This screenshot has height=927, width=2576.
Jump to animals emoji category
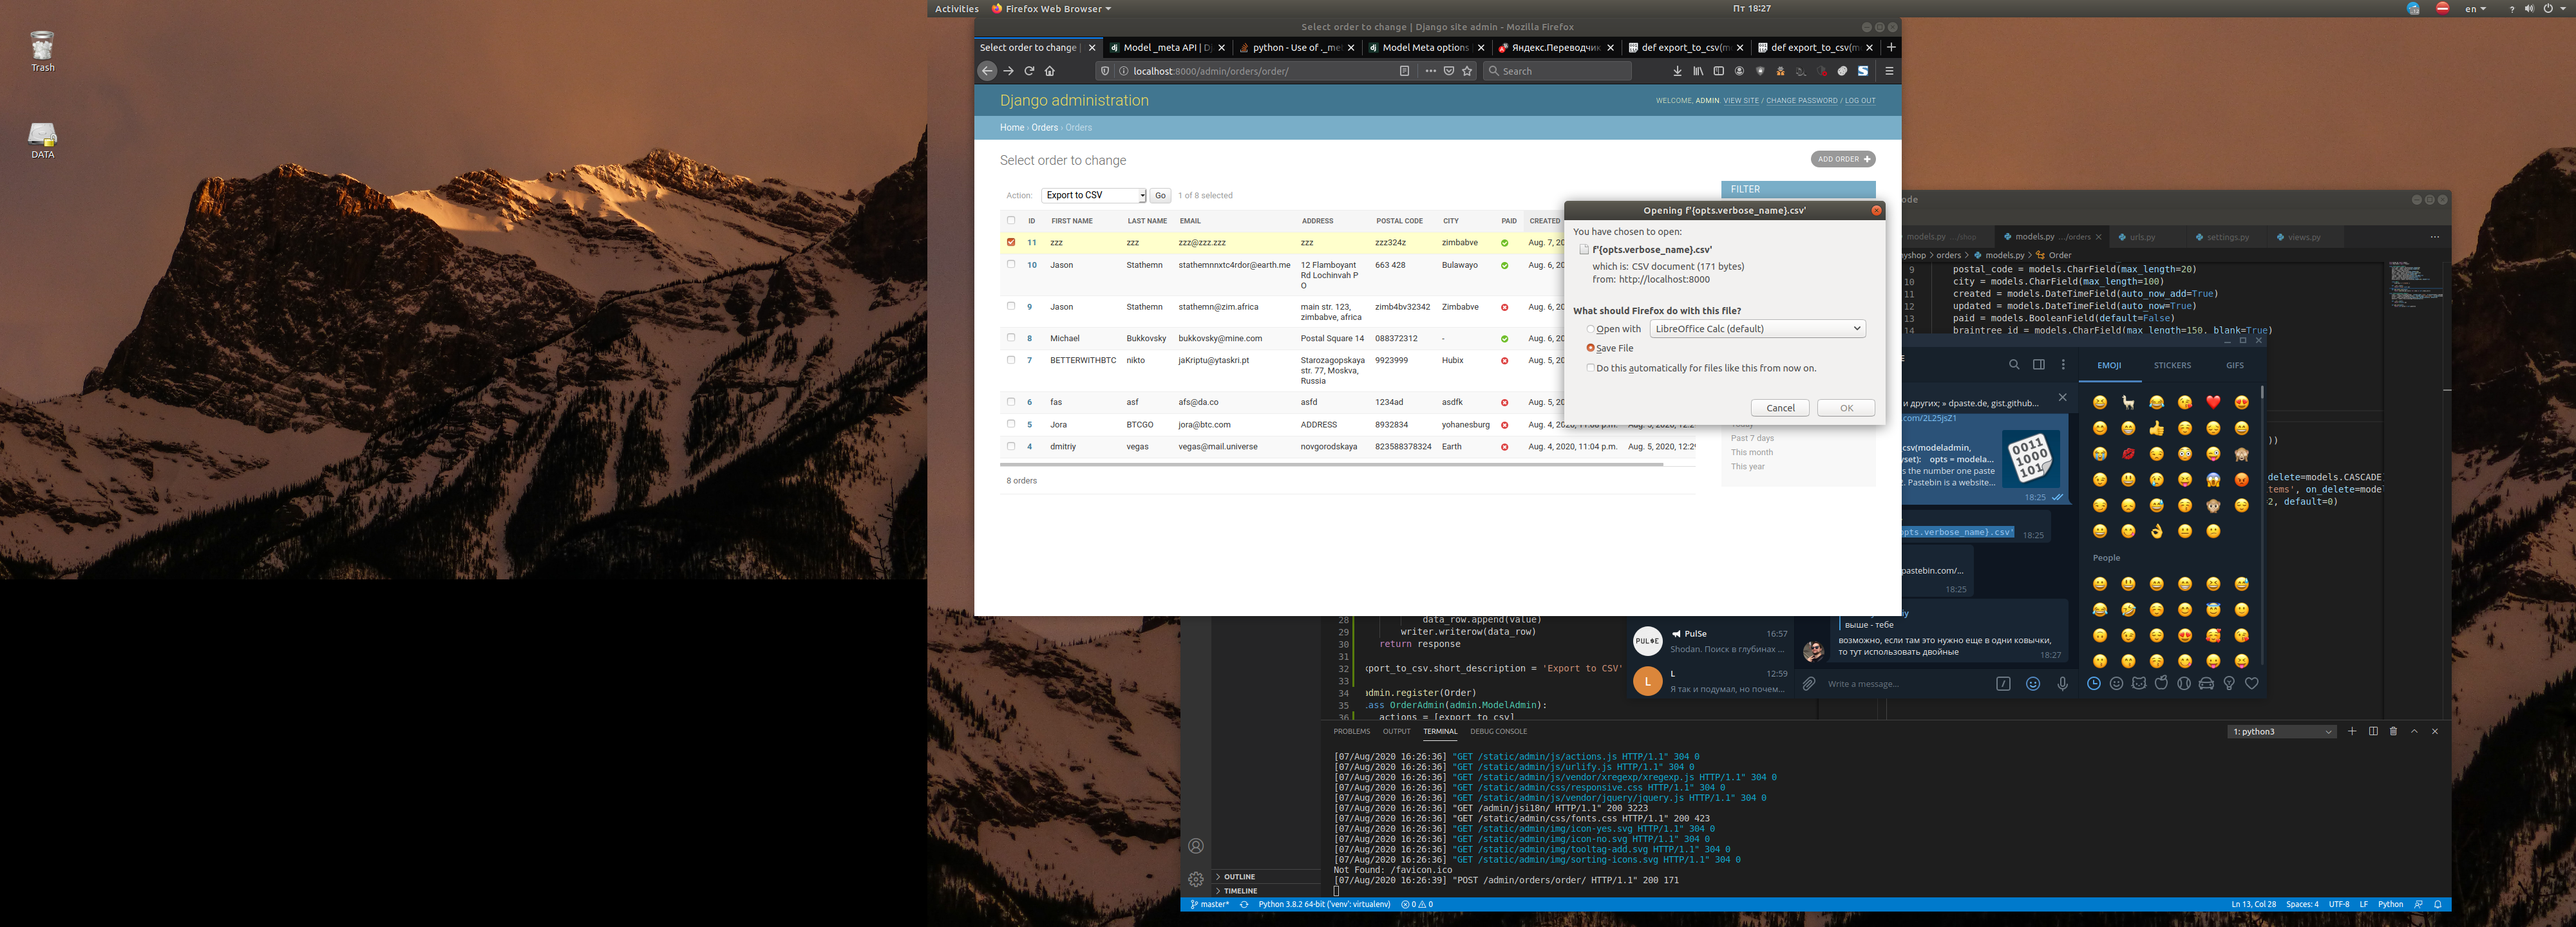(2139, 684)
